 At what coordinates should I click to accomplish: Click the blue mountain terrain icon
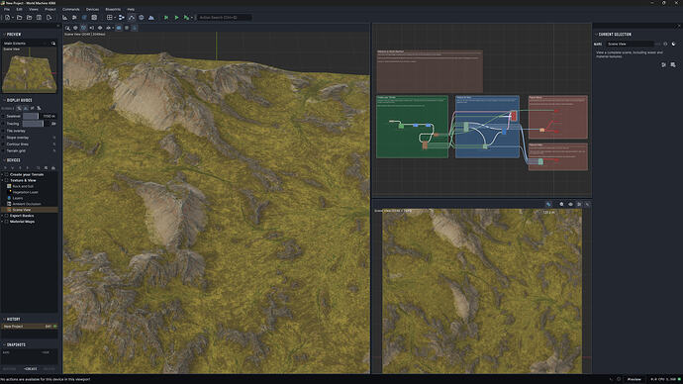coord(151,18)
